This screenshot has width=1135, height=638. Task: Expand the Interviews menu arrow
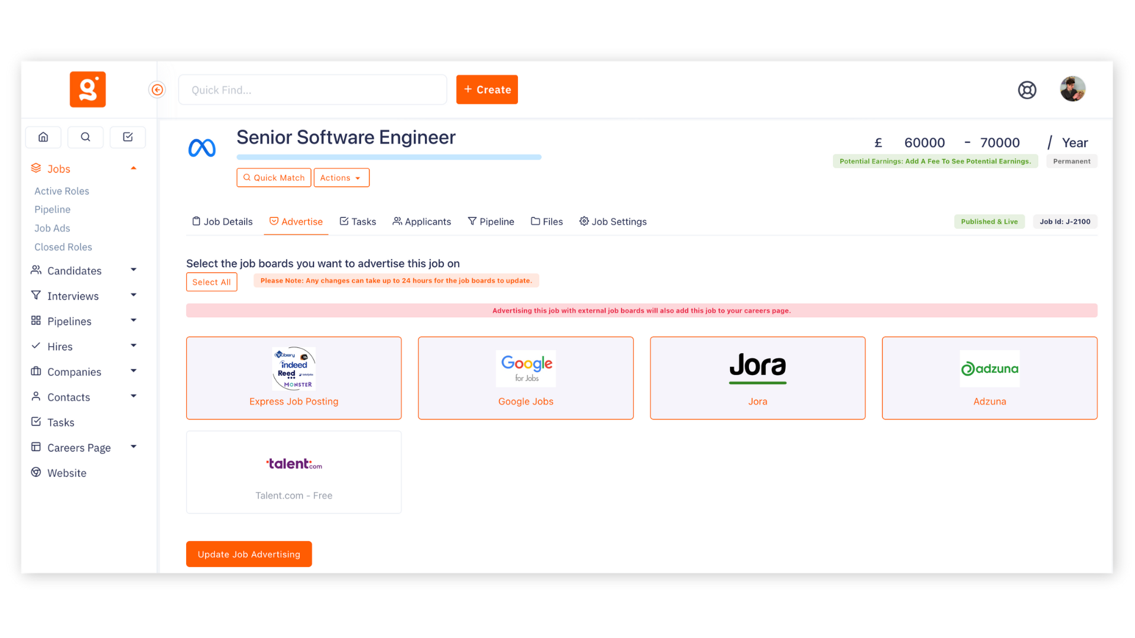[x=134, y=295]
